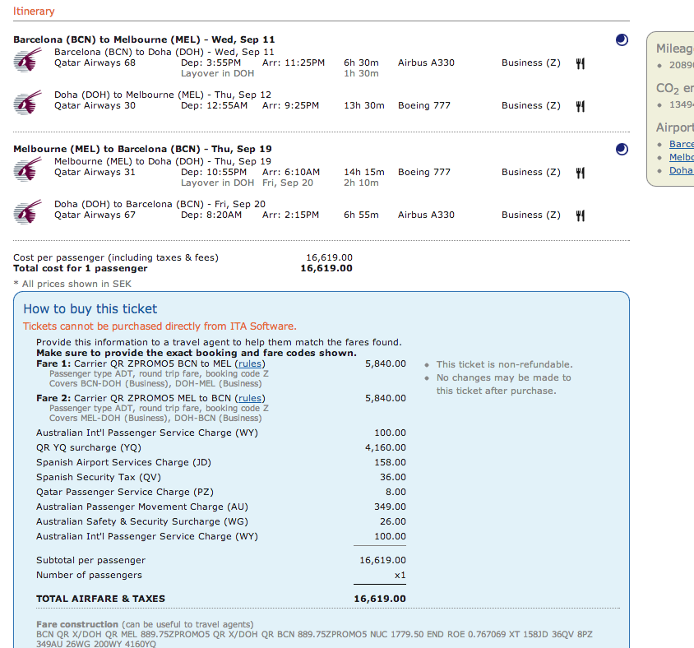Click 'Dep: 12:55AM' departure time

pos(214,105)
